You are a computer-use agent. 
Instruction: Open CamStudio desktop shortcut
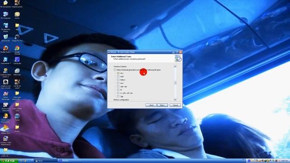17,61
